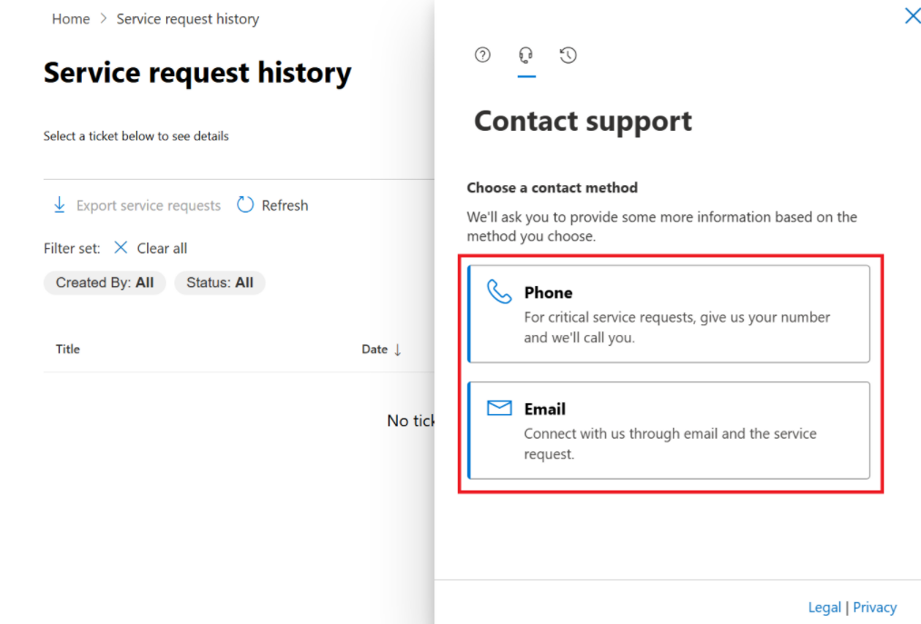Viewport: 921px width, 624px height.
Task: Go to Home breadcrumb
Action: 71,19
